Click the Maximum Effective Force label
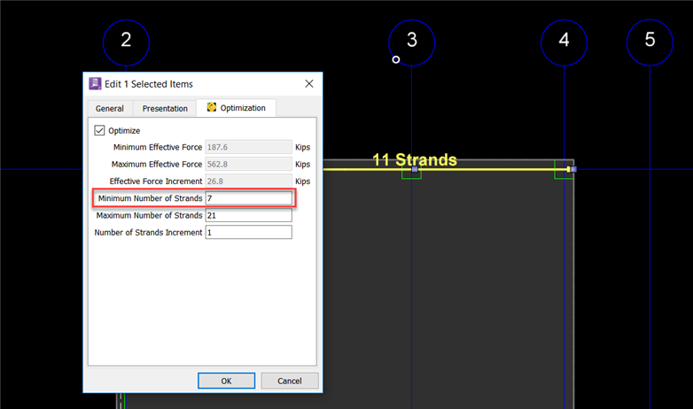 [157, 164]
